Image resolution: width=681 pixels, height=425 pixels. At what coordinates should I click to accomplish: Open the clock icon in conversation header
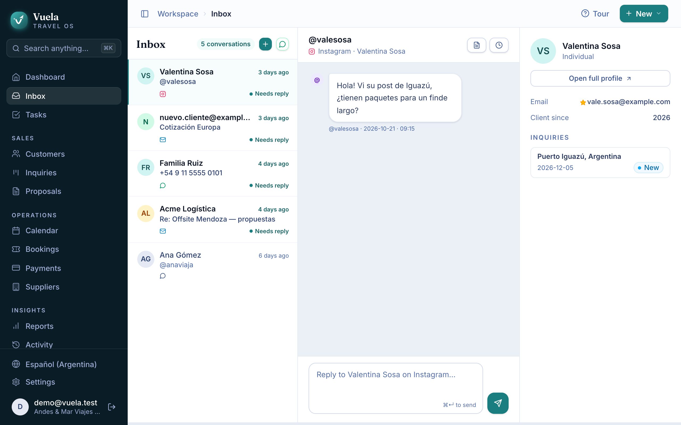pos(499,45)
